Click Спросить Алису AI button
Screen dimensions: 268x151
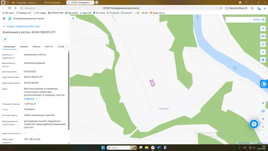click(236, 8)
